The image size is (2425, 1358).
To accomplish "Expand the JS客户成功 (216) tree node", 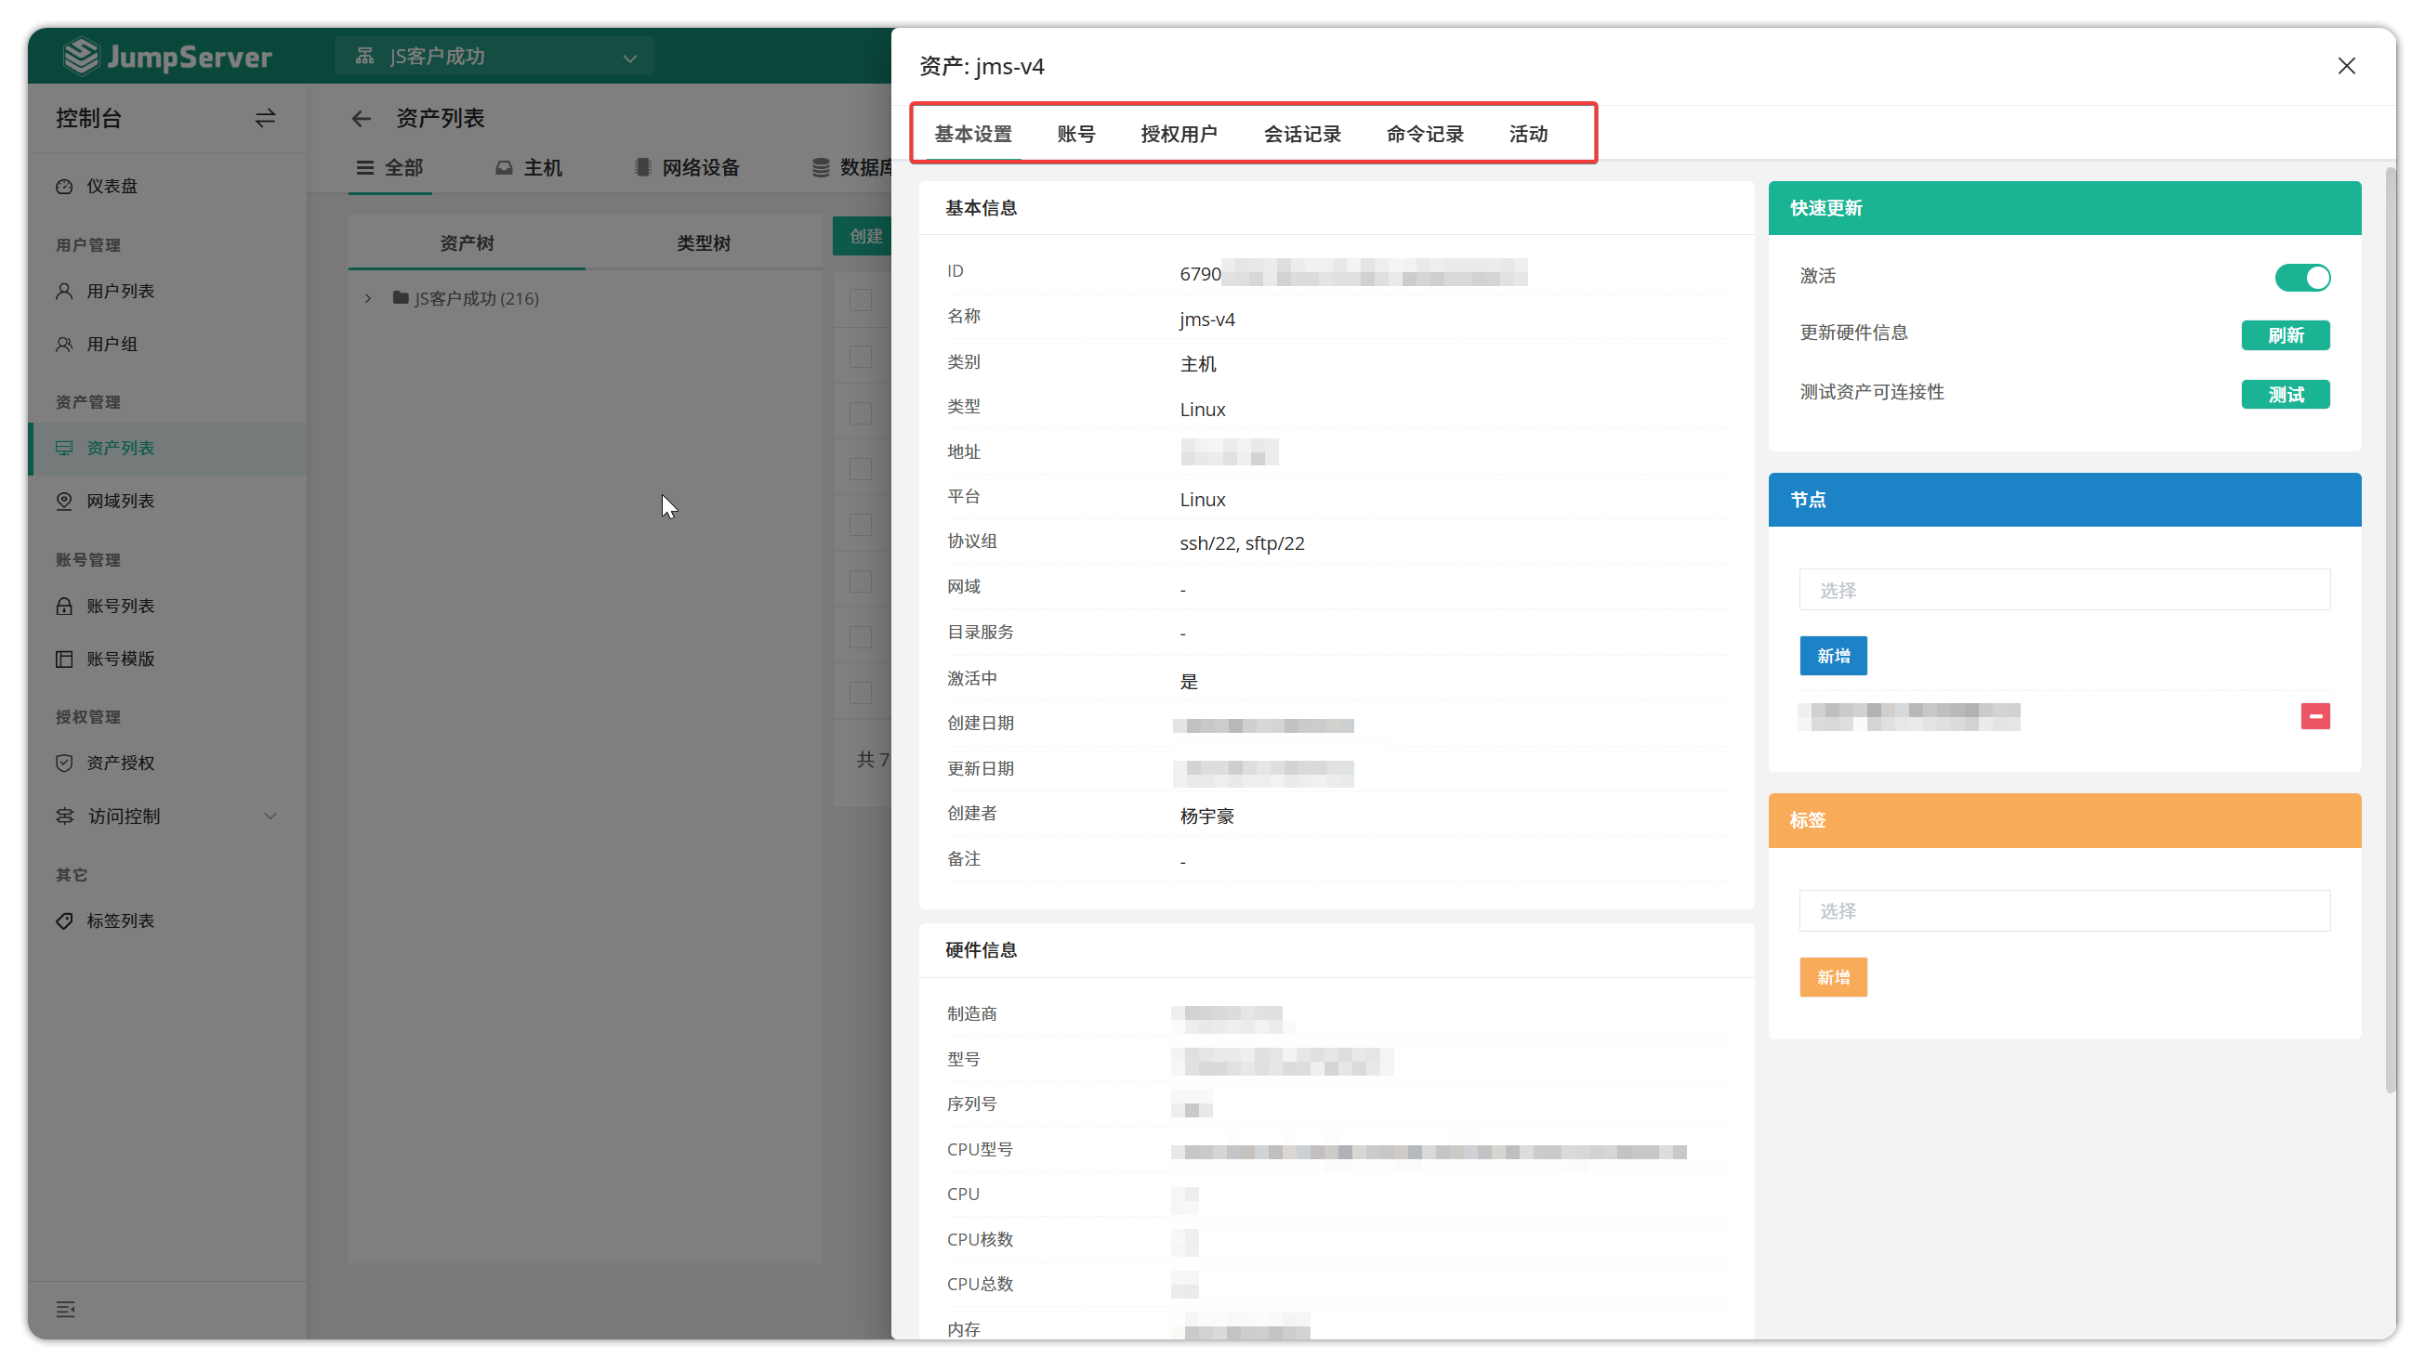I will 368,298.
